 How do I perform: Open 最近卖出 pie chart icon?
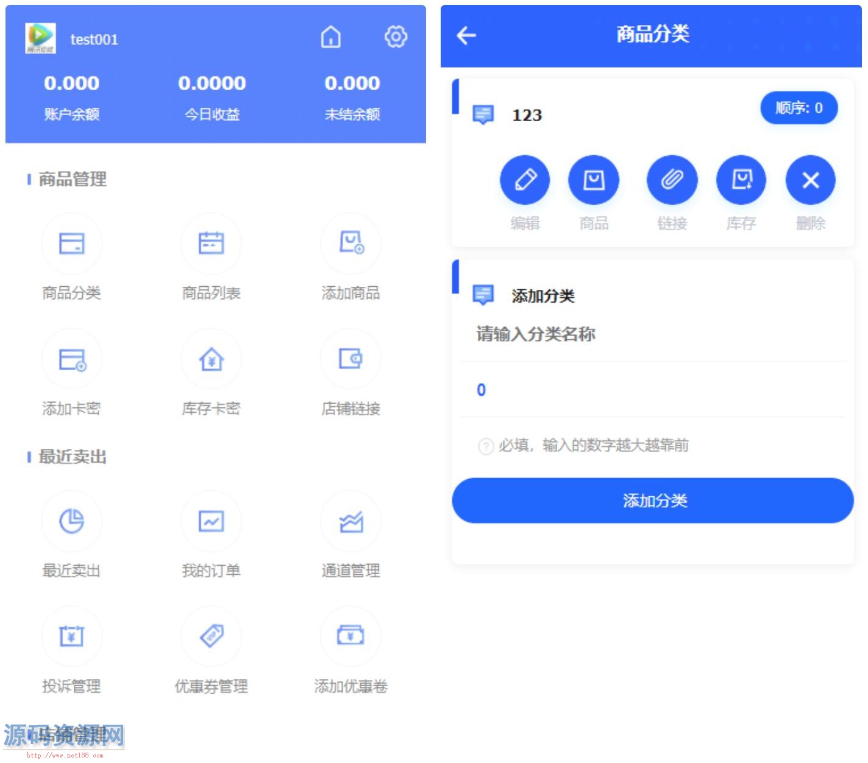tap(71, 521)
